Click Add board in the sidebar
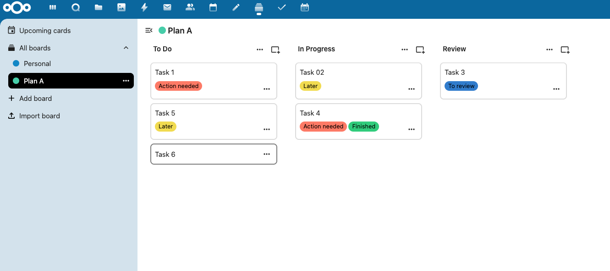610x271 pixels. pos(35,98)
